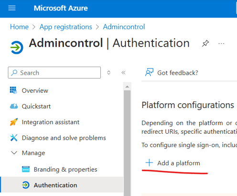Open the ellipsis more options menu

coord(221,43)
